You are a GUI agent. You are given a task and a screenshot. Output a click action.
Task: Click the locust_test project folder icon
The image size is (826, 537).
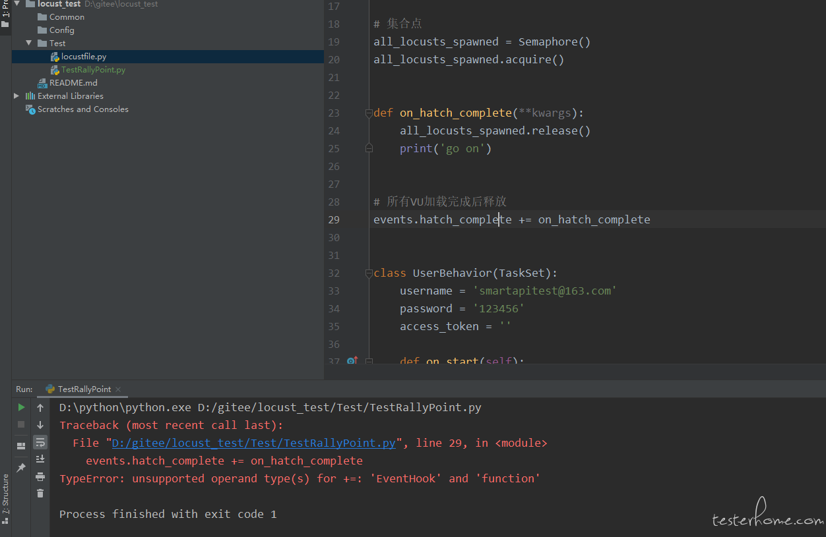pos(30,4)
